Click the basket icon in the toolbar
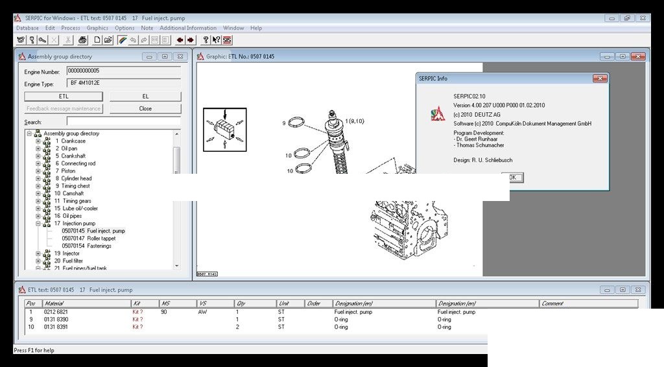Viewport: 664px width, 367px height. pos(21,40)
